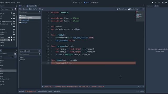Collapse the error bar chevron

coord(43,86)
